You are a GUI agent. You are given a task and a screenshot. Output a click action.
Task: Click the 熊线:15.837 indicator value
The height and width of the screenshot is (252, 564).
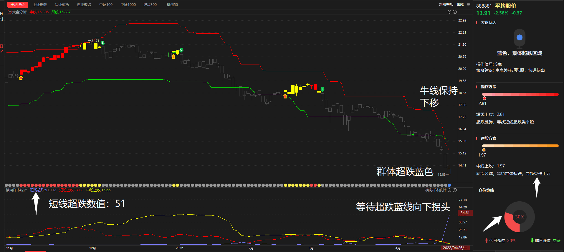61,12
